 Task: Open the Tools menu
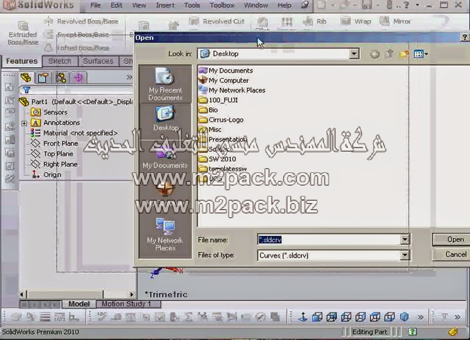click(x=192, y=5)
